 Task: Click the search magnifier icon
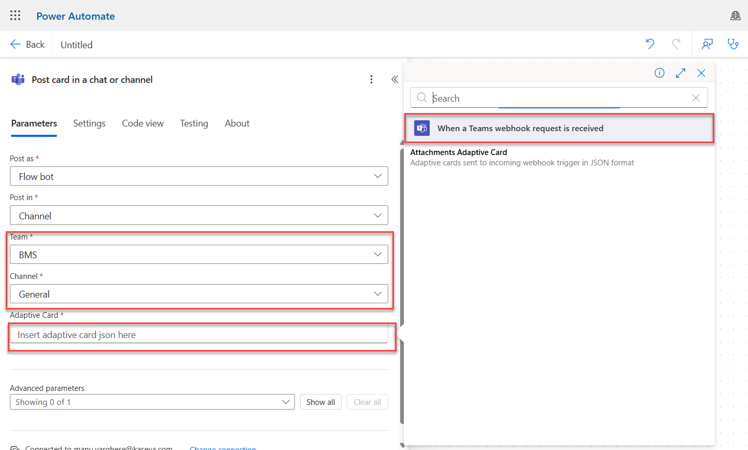click(422, 98)
